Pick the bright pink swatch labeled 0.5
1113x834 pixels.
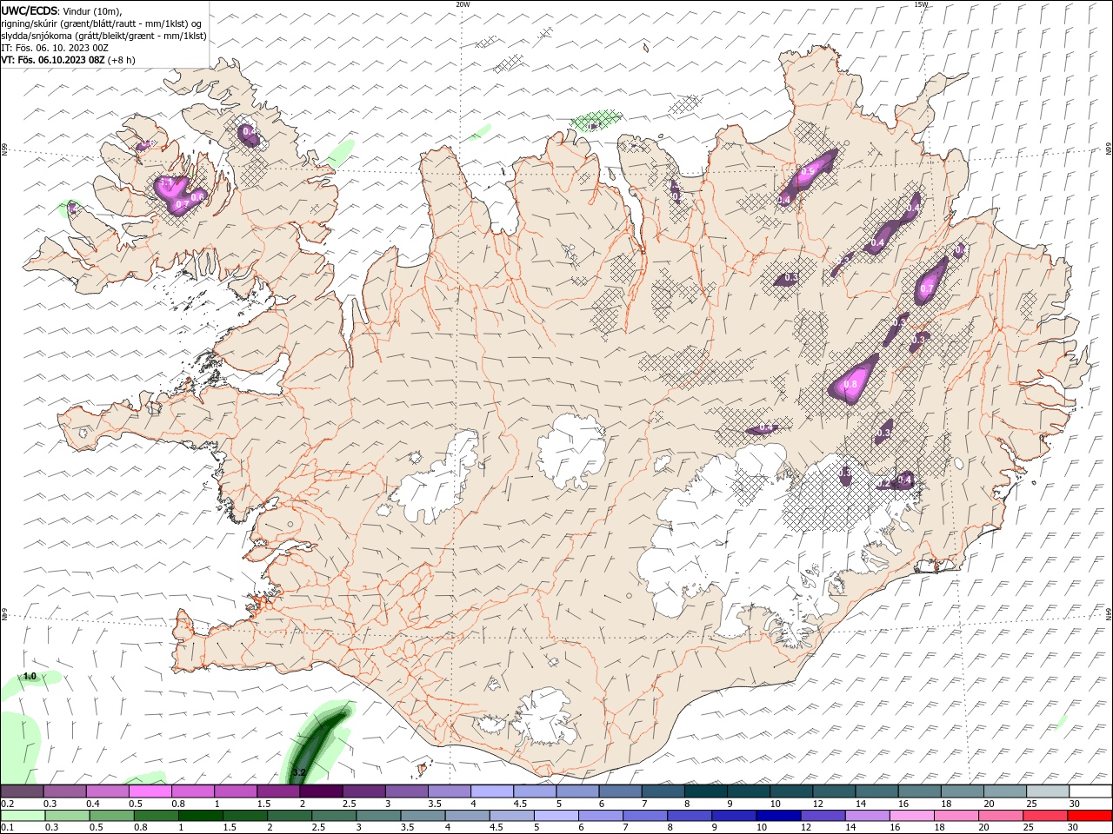[150, 791]
